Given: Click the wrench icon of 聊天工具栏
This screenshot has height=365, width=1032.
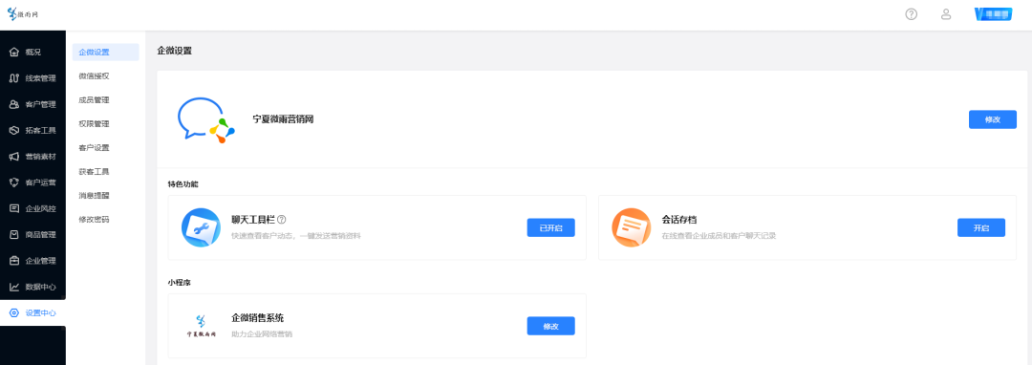Looking at the screenshot, I should click(x=201, y=227).
